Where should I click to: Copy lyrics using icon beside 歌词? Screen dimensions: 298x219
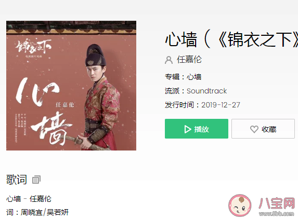point(36,180)
